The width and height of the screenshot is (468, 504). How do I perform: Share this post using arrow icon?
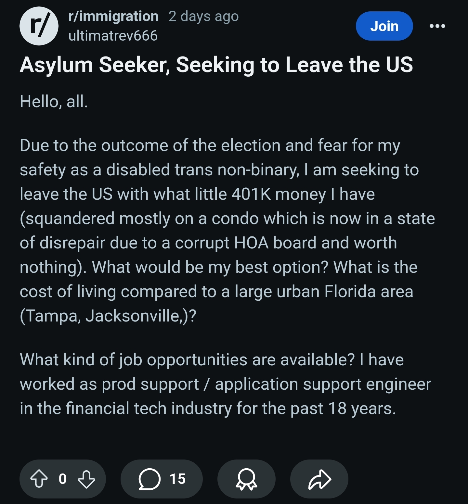pyautogui.click(x=319, y=479)
